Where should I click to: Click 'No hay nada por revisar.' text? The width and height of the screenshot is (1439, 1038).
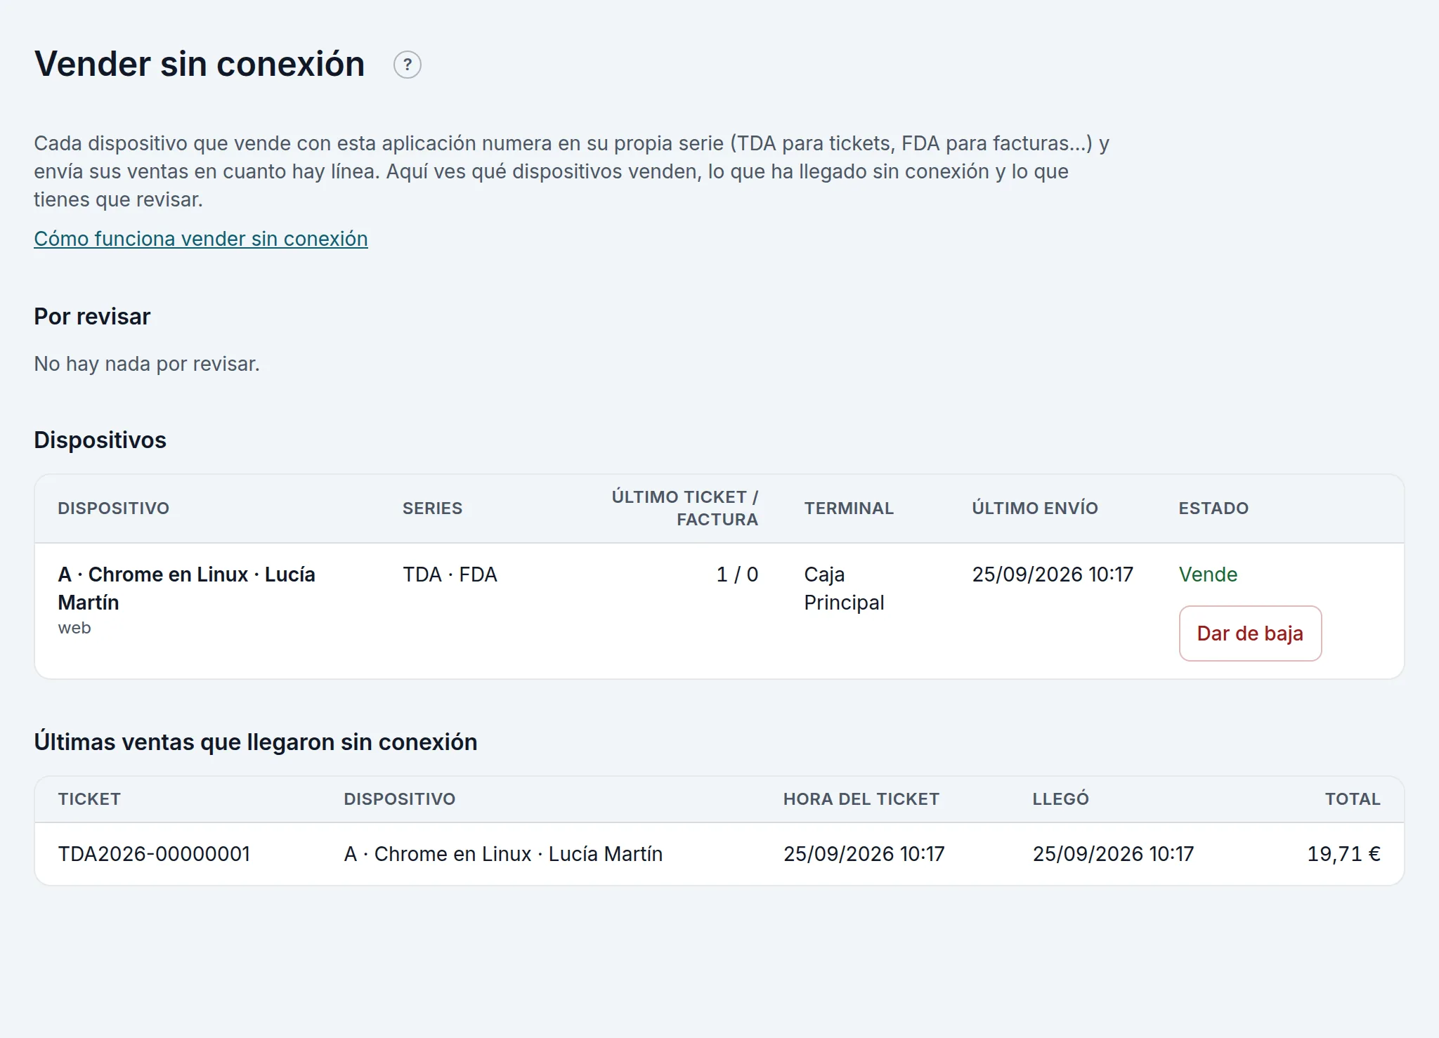(x=147, y=364)
